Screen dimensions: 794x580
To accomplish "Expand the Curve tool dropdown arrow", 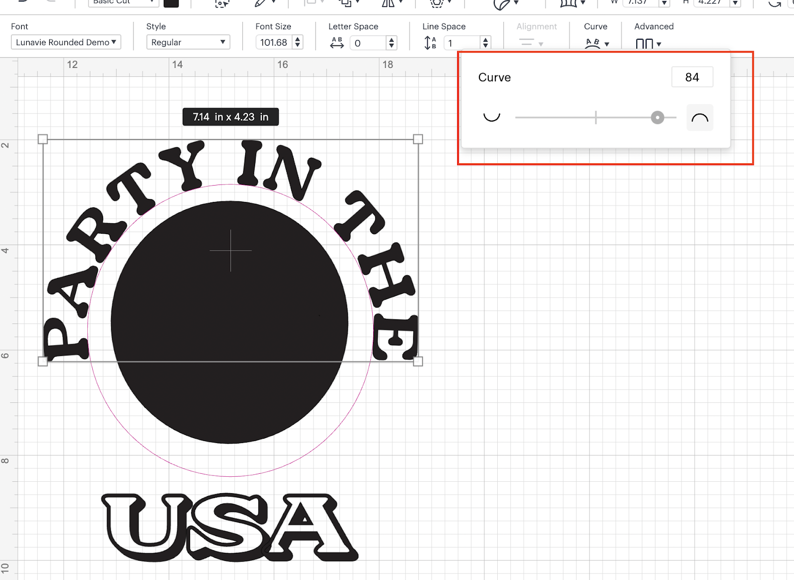I will pyautogui.click(x=607, y=44).
